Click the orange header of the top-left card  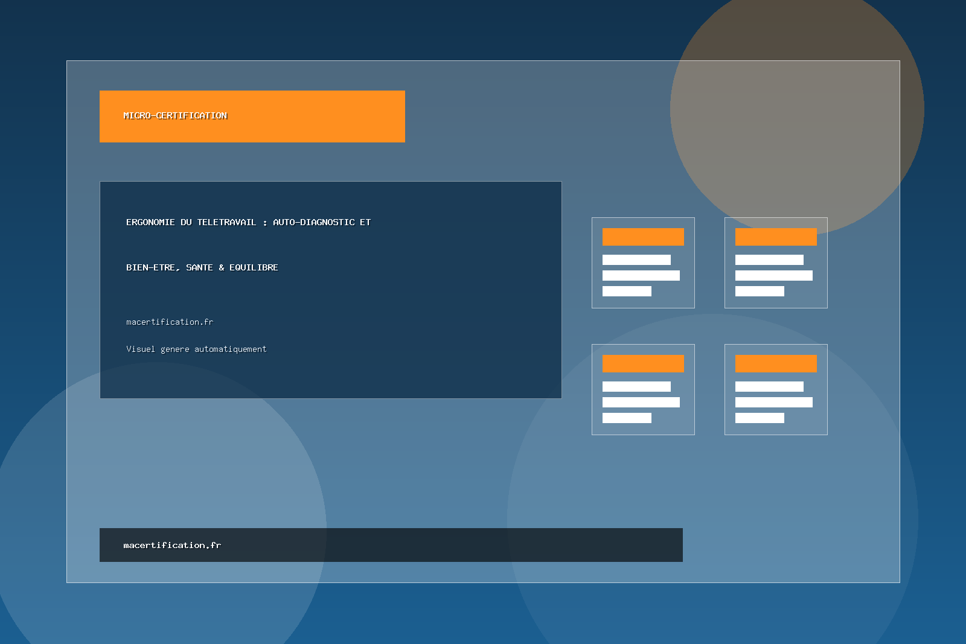[643, 237]
